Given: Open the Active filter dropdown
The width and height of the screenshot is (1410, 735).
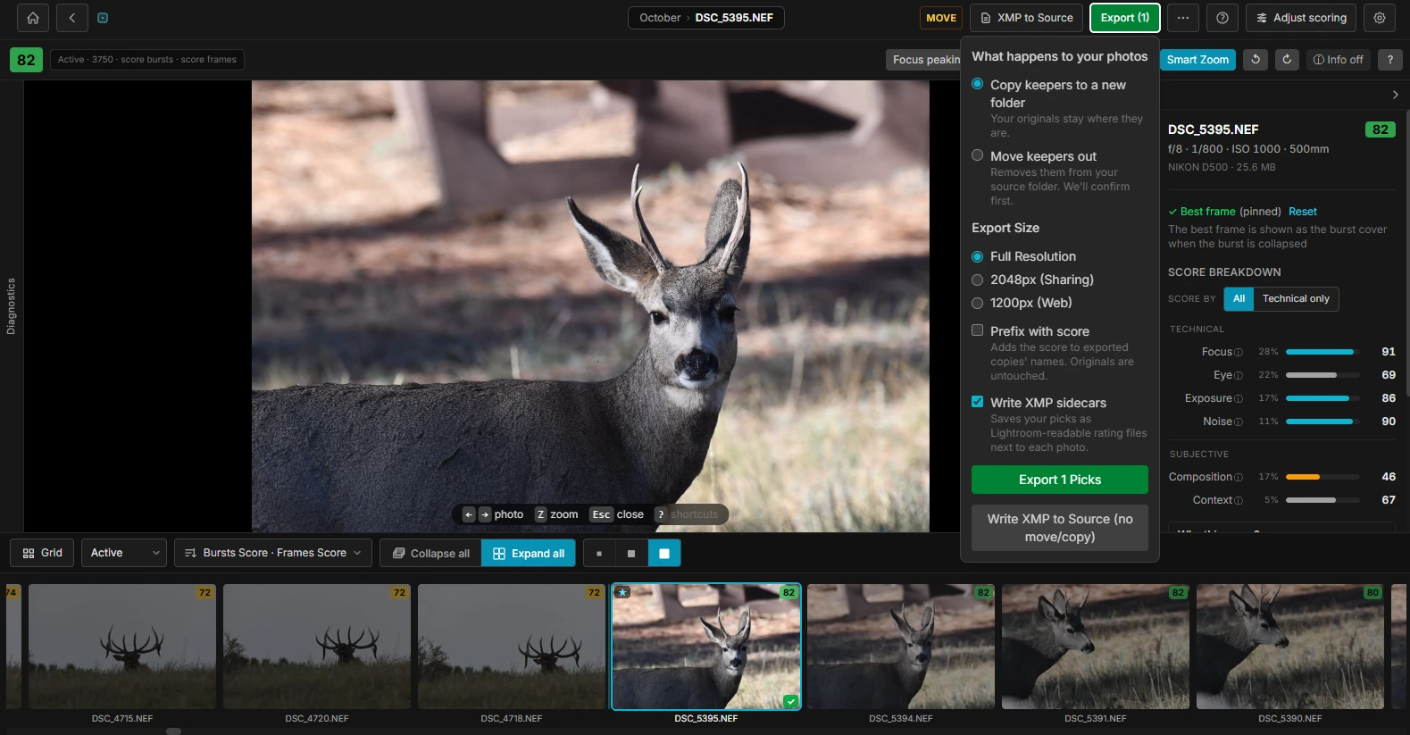Looking at the screenshot, I should pyautogui.click(x=124, y=553).
